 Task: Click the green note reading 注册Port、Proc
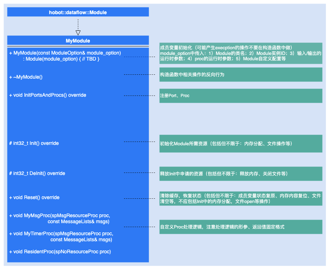click(241, 96)
